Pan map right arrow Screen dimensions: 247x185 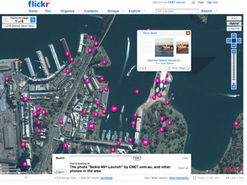[x=239, y=40]
